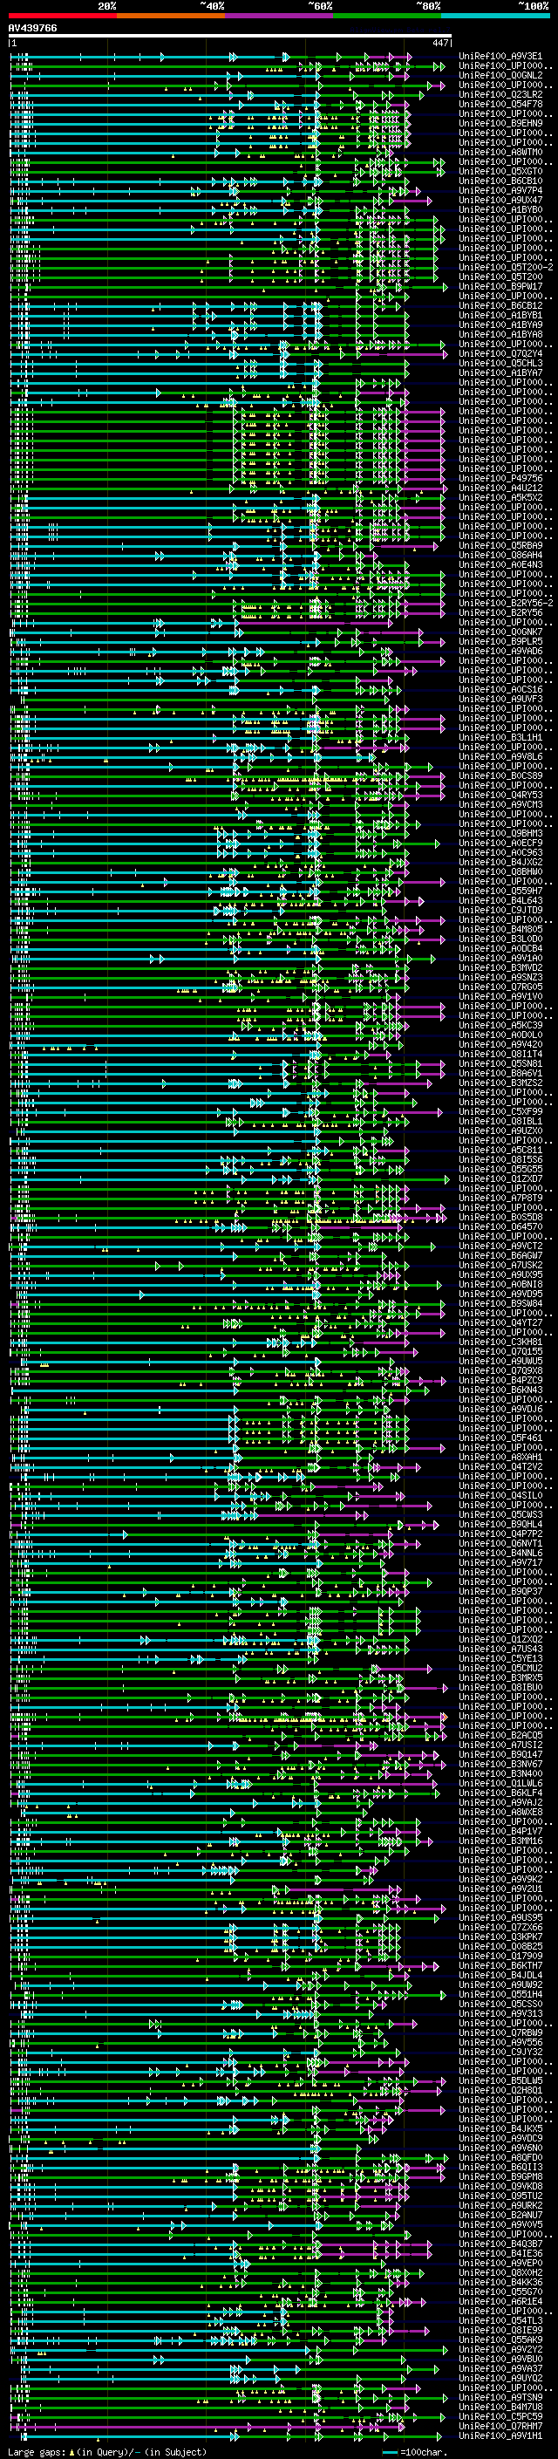Screen dimensions: 558x2459
Task: Select hit label UniRef100_Q4YT27
Action: [500, 1322]
